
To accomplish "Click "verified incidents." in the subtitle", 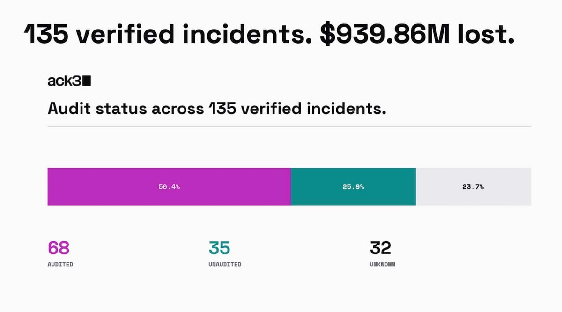I will tap(309, 109).
